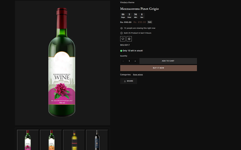
Task: Choose the fourth thumbnail with dark bottle
Action: click(x=97, y=140)
